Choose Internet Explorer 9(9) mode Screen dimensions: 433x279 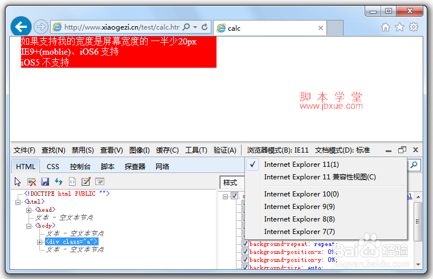pos(326,207)
